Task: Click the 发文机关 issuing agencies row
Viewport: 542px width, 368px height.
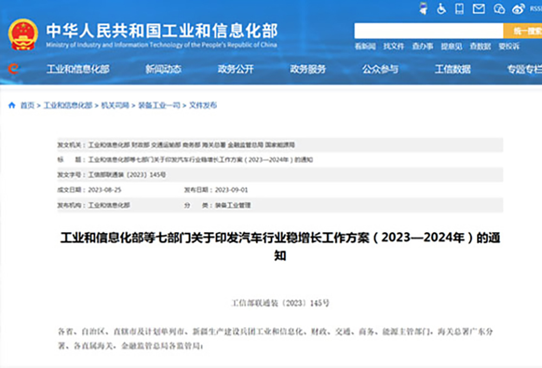Action: click(x=280, y=145)
